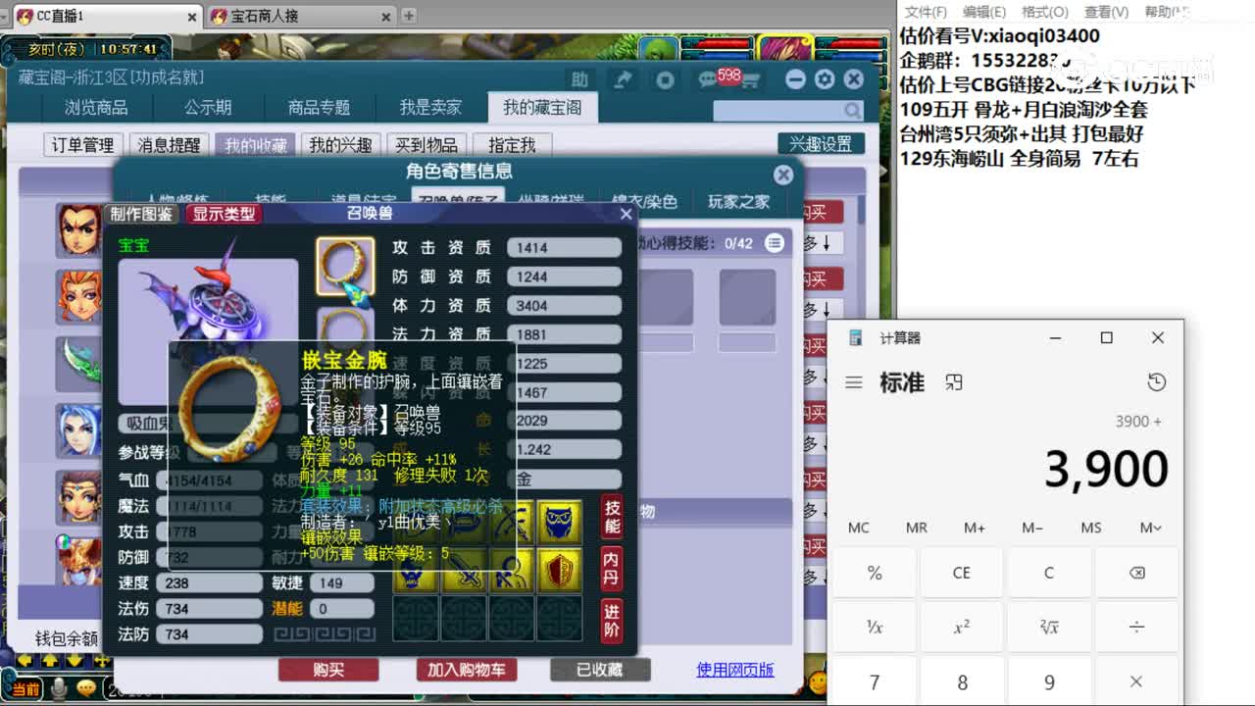Click the 已收藏 favorited button
The image size is (1255, 706).
[x=599, y=670]
